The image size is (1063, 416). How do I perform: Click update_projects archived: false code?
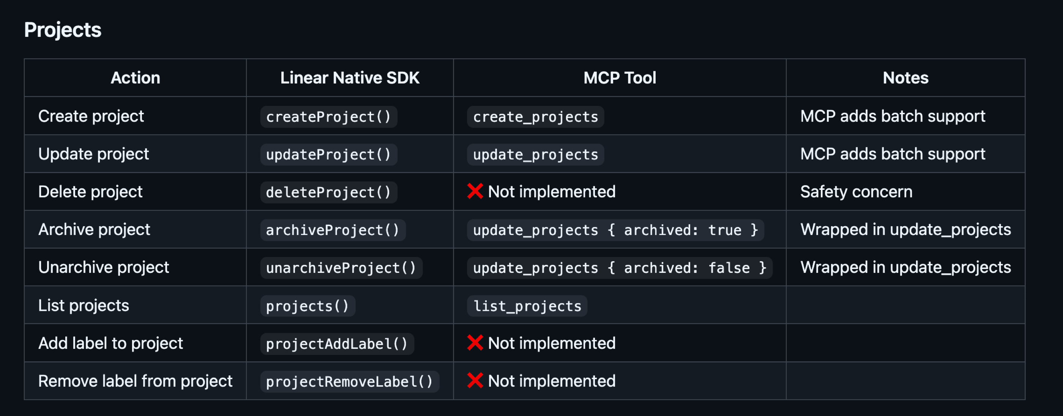[x=620, y=268]
